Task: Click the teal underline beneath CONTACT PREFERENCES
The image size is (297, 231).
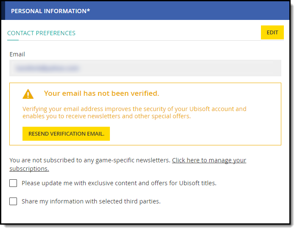Action: click(x=13, y=40)
